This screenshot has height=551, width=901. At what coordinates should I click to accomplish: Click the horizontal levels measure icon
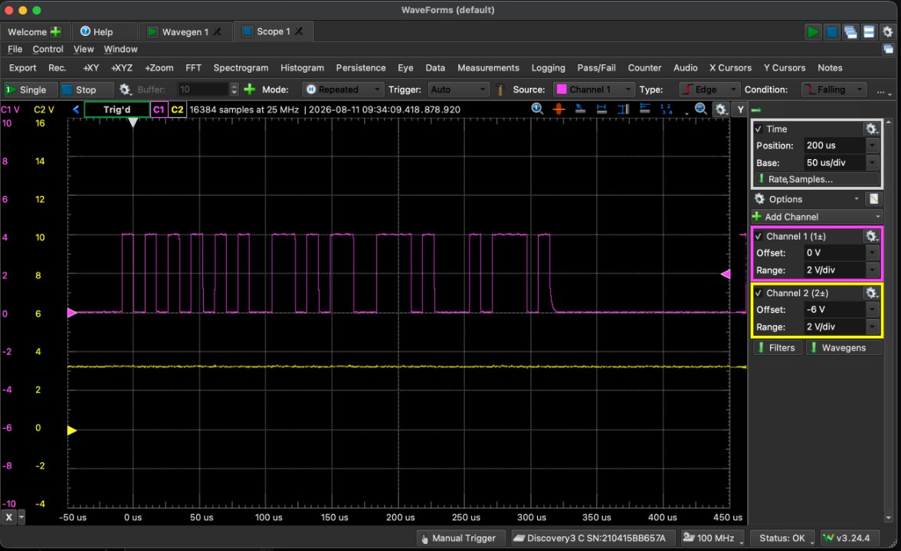(645, 109)
